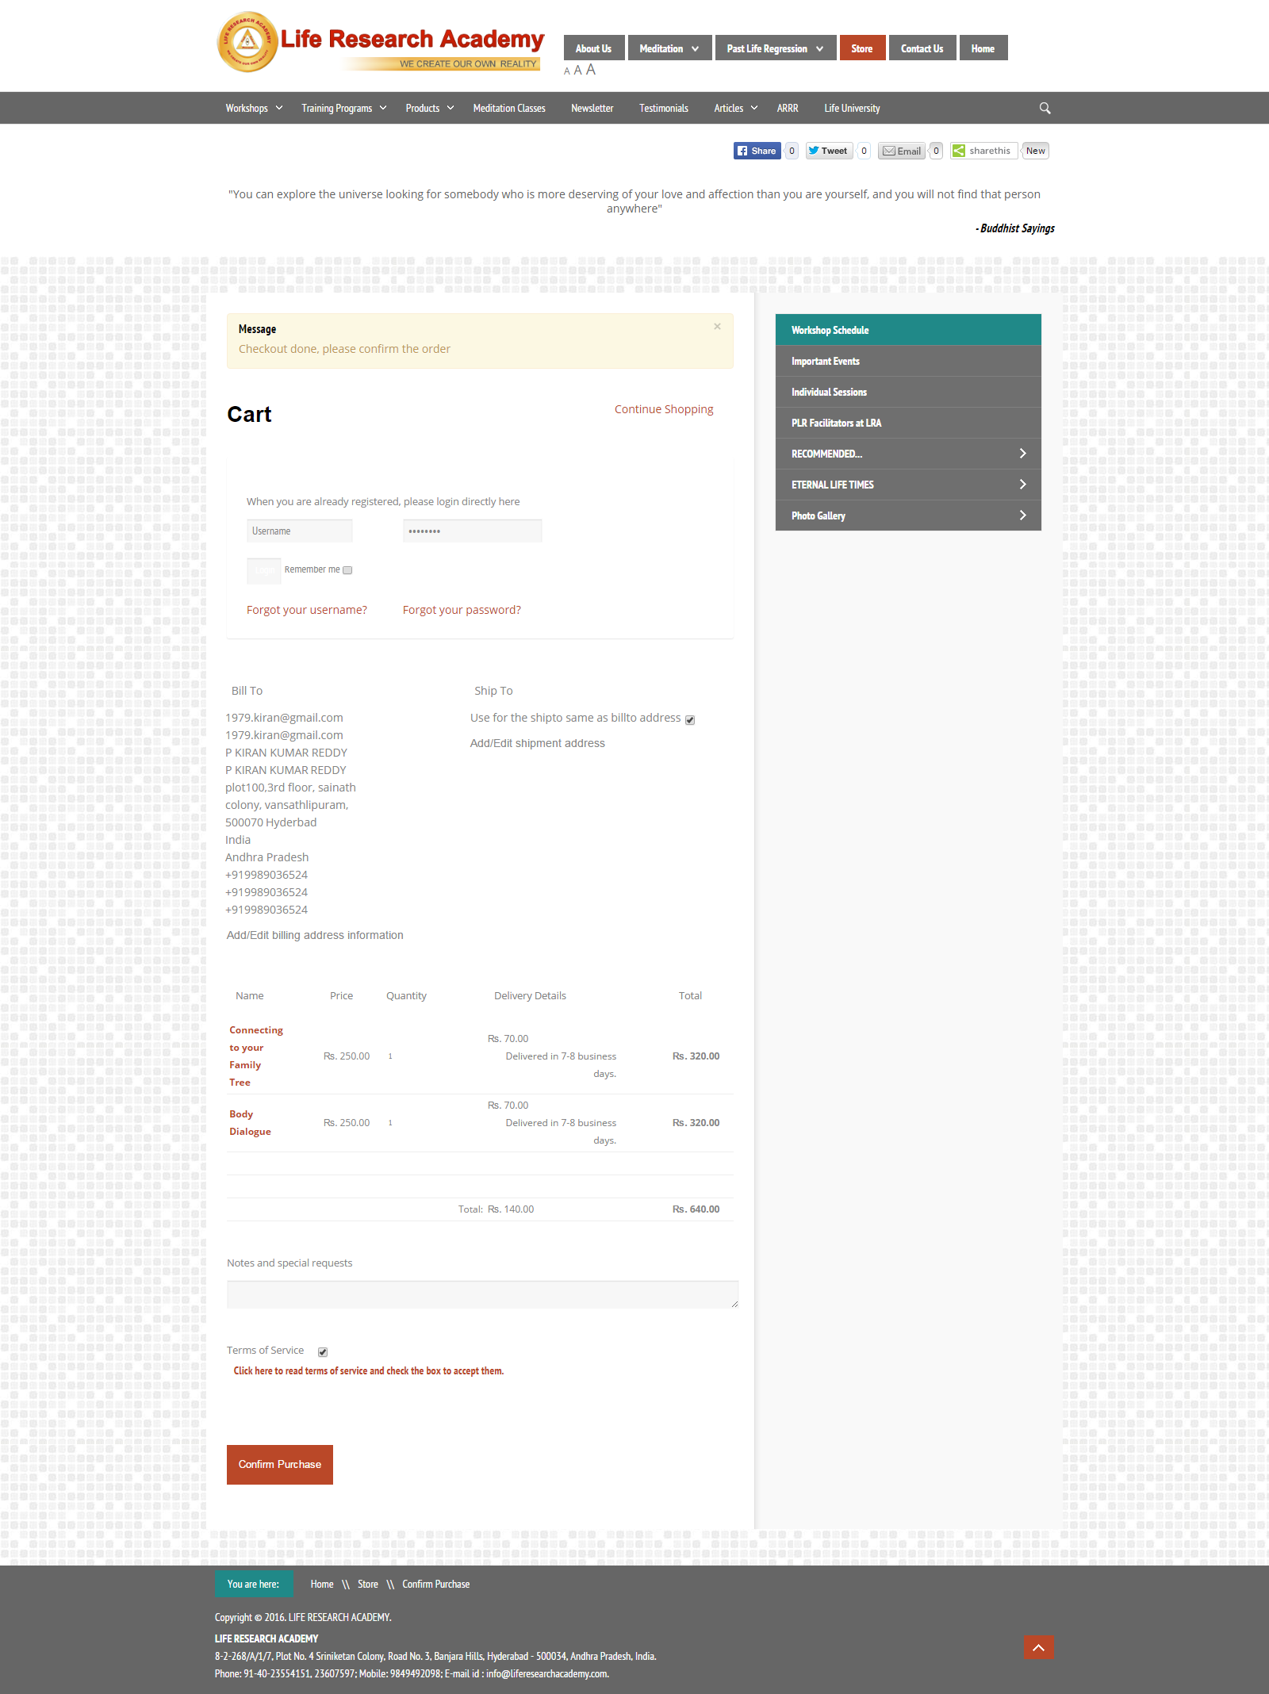The height and width of the screenshot is (1694, 1269).
Task: Click the Notes and special requests field
Action: point(481,1294)
